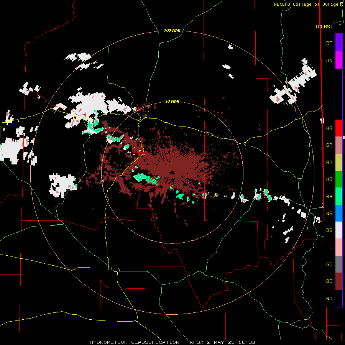Click the WS legend label
The image size is (345, 345).
329,213
